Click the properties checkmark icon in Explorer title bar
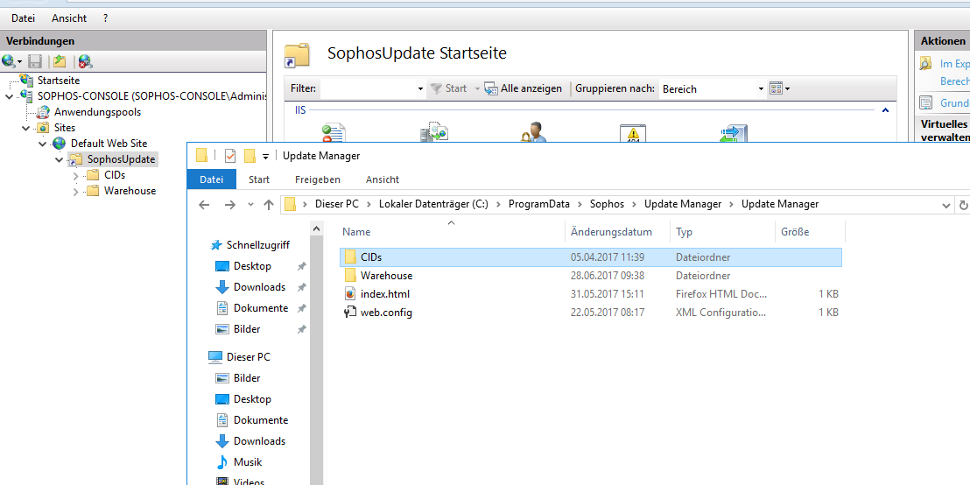Screen dimensions: 970x485 point(230,155)
